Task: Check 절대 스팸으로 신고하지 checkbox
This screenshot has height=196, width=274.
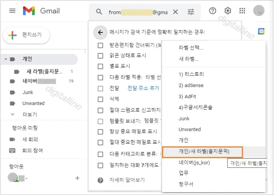Action: [100, 110]
